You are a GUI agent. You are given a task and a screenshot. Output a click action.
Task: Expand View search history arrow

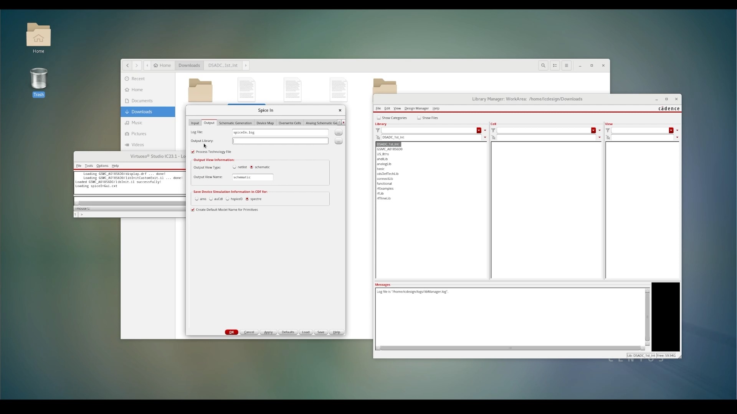point(677,137)
